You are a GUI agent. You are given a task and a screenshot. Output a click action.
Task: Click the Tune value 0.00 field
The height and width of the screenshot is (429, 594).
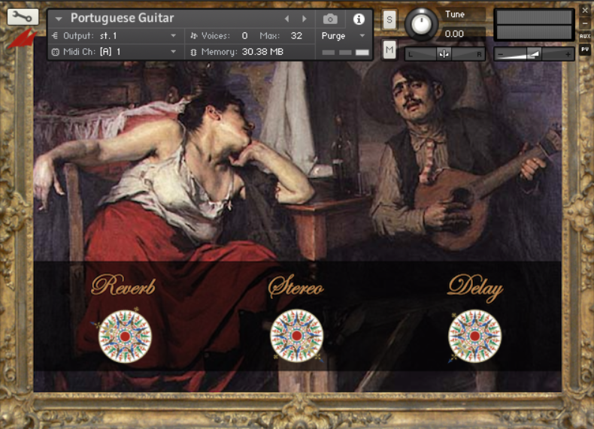point(462,34)
